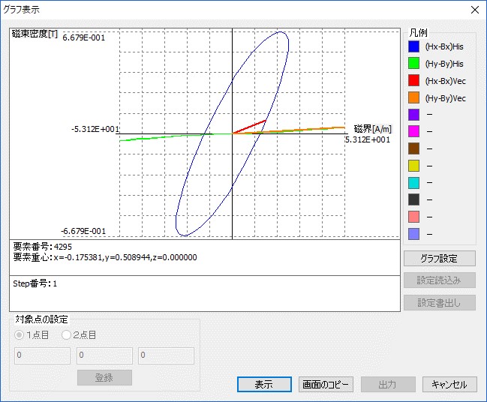Viewport: 487px width, 402px height.
Task: Click the red (Hx-Bx)Vec legend swatch
Action: coord(413,81)
